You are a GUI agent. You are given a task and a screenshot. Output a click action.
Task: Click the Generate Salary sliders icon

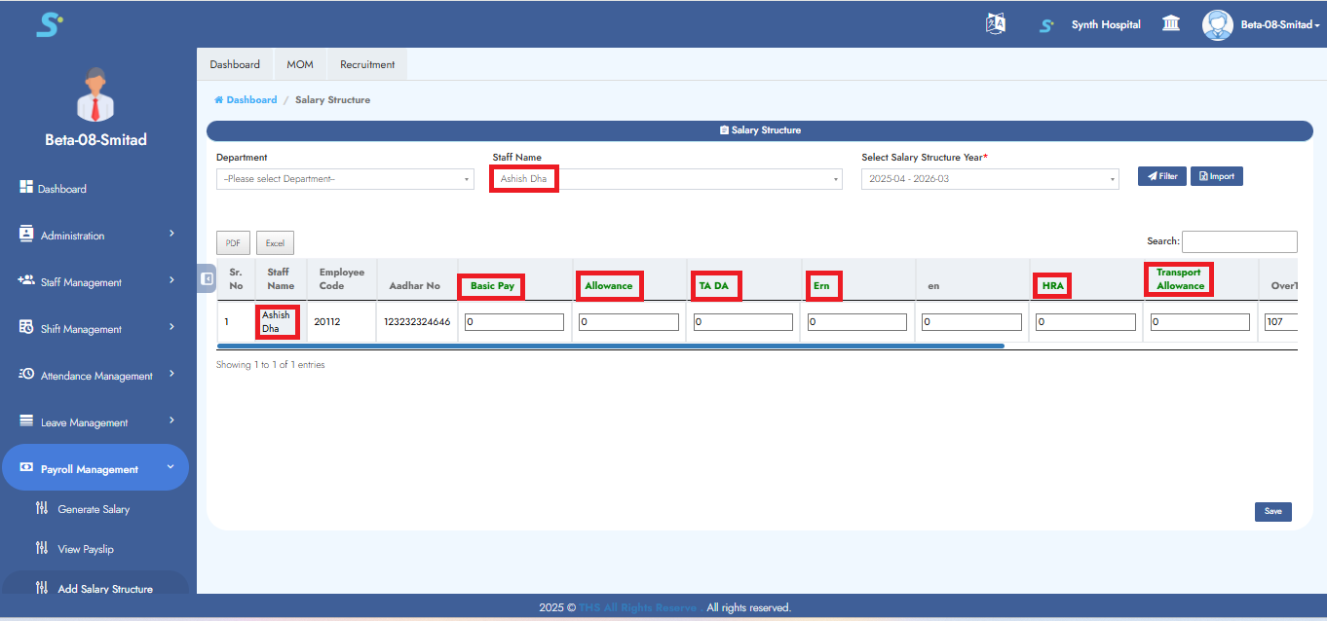click(42, 509)
